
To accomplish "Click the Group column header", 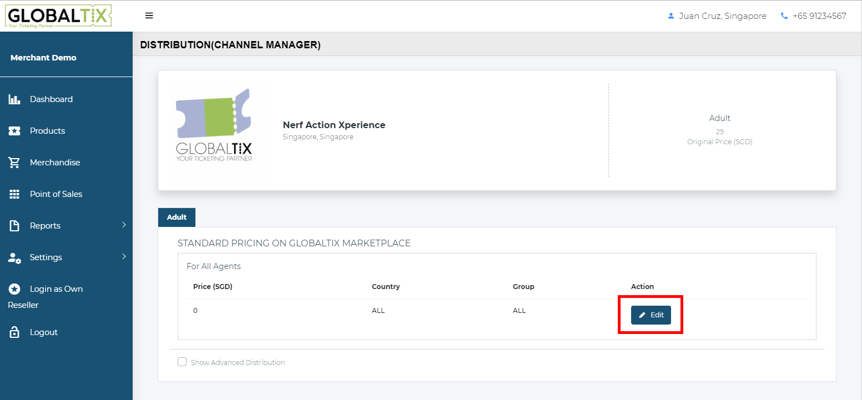I will [x=523, y=287].
